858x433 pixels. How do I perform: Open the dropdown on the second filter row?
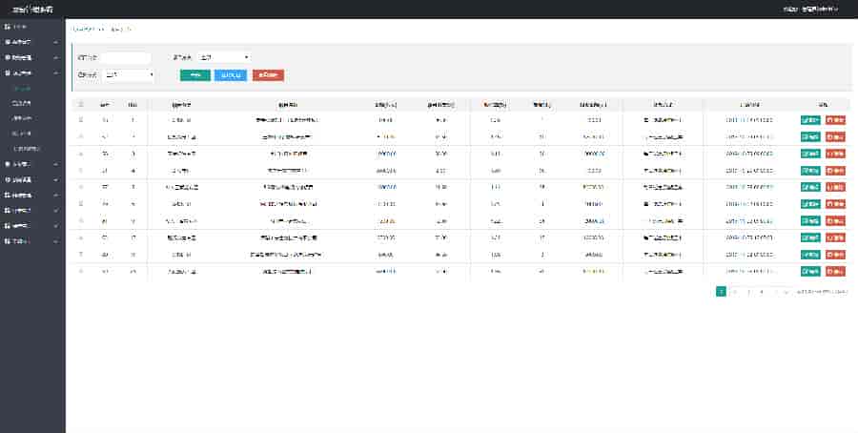[129, 74]
